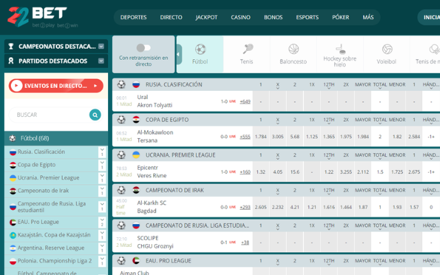Expand sidebar Campeonato de Irak chevron

coord(102,190)
